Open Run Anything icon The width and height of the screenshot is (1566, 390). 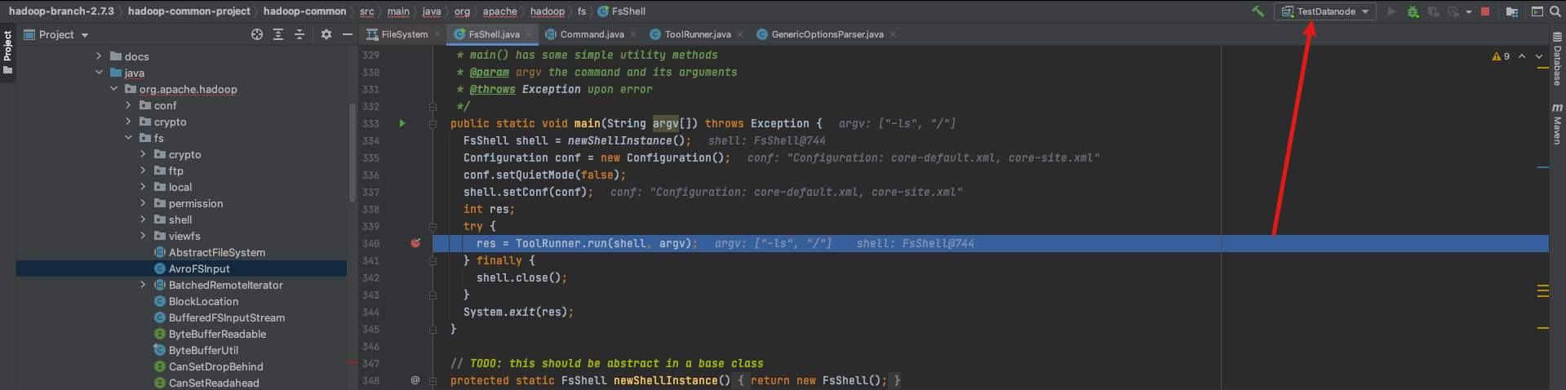tap(1537, 11)
